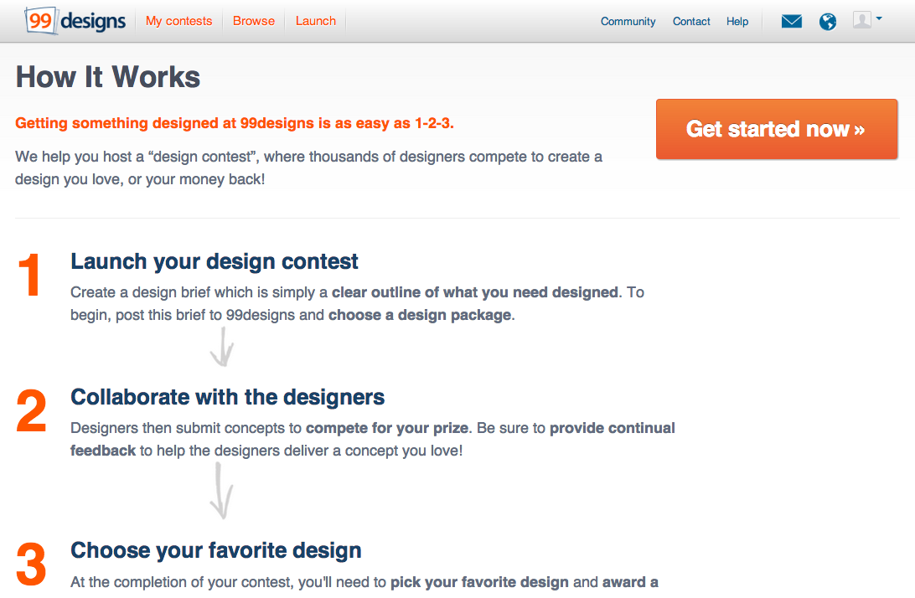Screen dimensions: 915x598
Task: Select Launch in the top navigation
Action: (x=316, y=21)
